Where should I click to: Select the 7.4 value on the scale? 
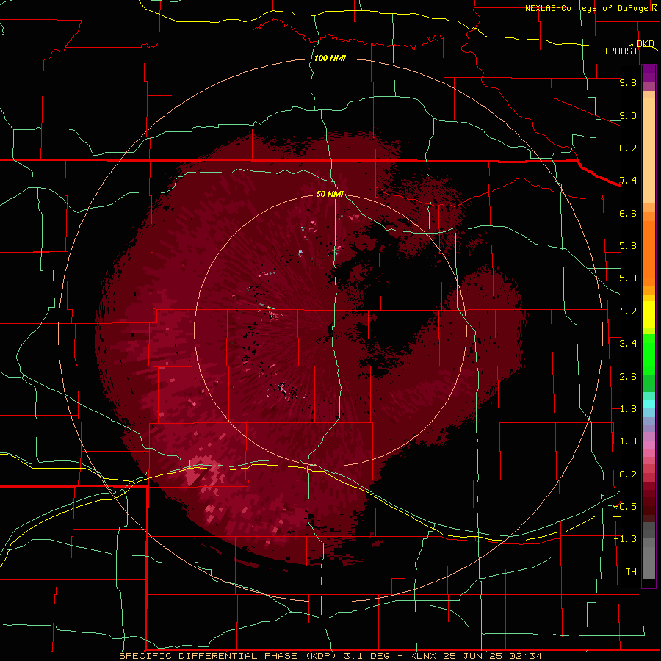tap(628, 181)
